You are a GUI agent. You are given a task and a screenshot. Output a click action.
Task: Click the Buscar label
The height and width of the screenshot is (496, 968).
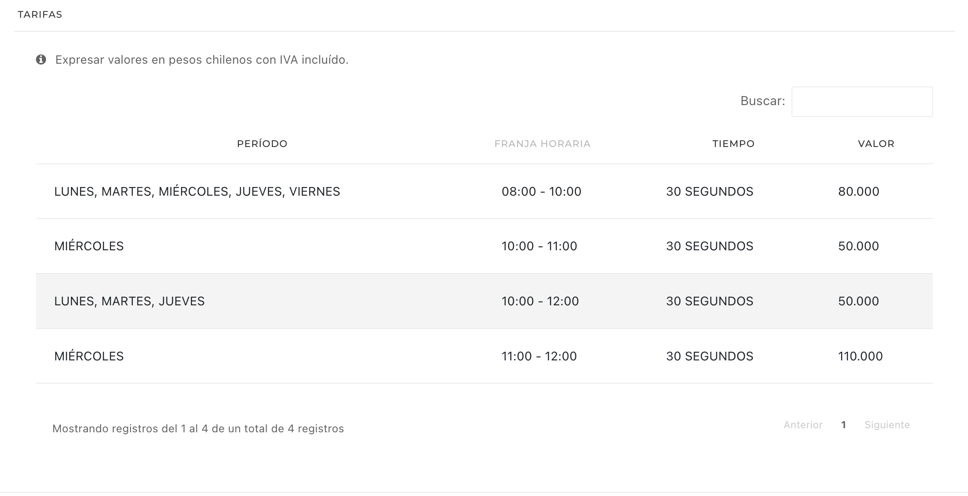(763, 101)
